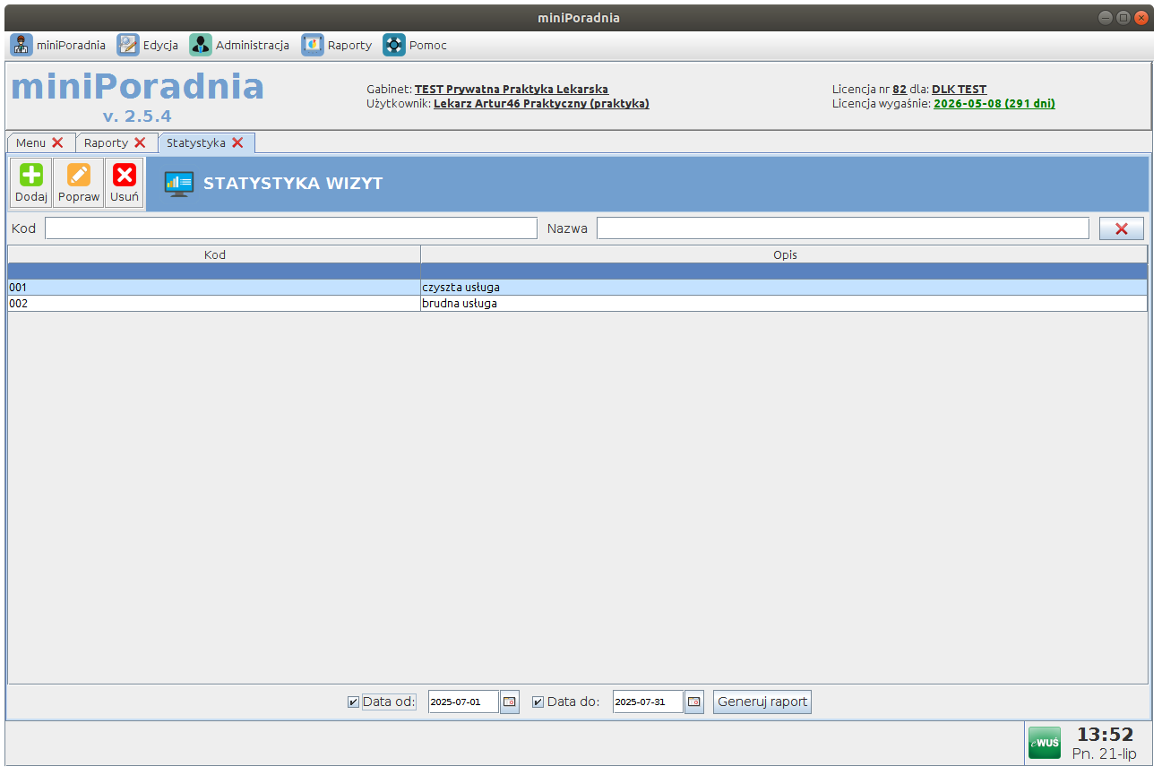Click the 'Data od' date field 2025-07-01
The image size is (1162, 775).
(x=463, y=702)
